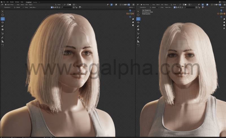The height and width of the screenshot is (138, 226).
Task: Switch right viewport to solid shading
Action: (x=216, y=5)
